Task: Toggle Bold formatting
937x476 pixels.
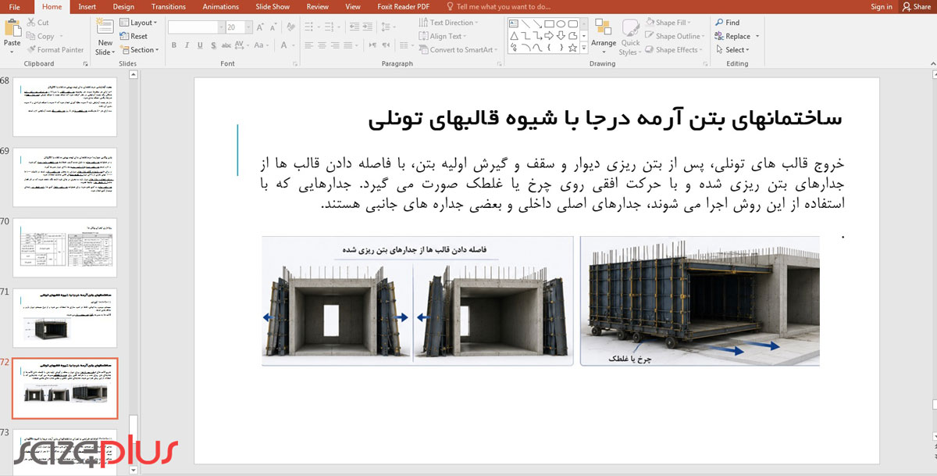Action: click(173, 45)
